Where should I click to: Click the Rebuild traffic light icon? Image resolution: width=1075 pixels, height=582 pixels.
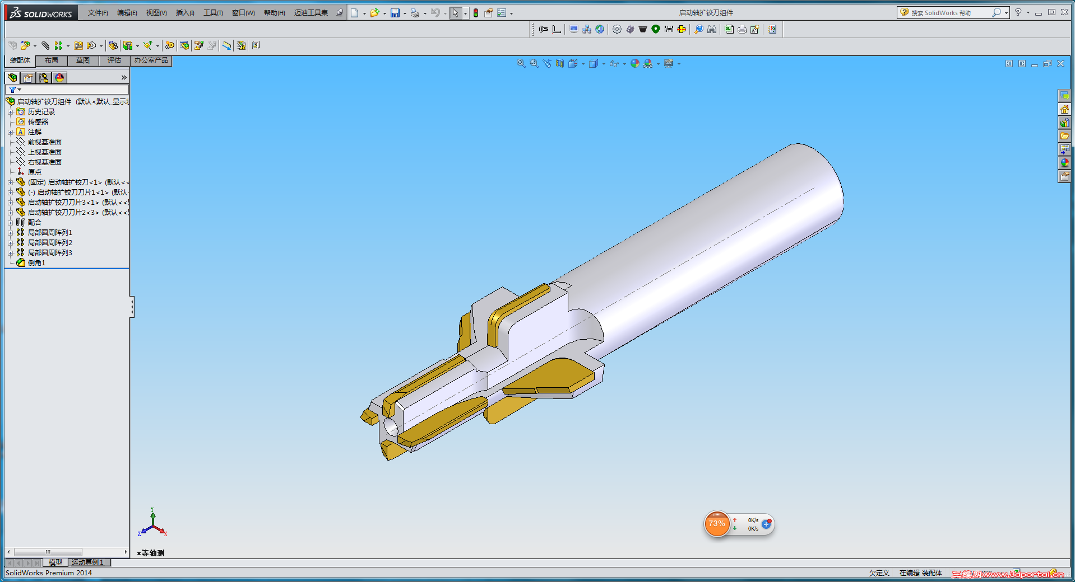click(x=476, y=13)
